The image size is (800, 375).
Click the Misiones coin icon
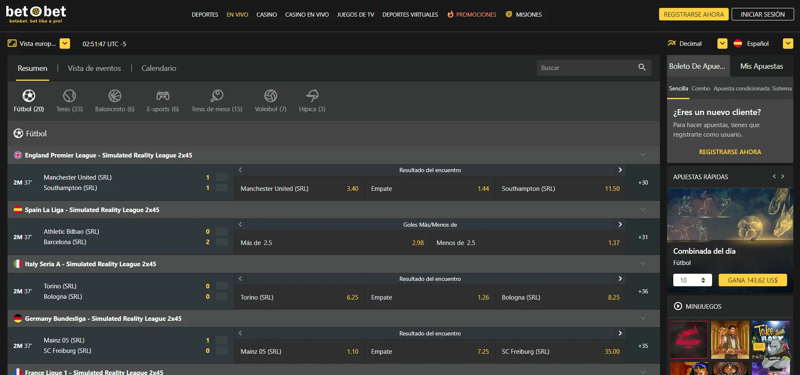pyautogui.click(x=509, y=14)
